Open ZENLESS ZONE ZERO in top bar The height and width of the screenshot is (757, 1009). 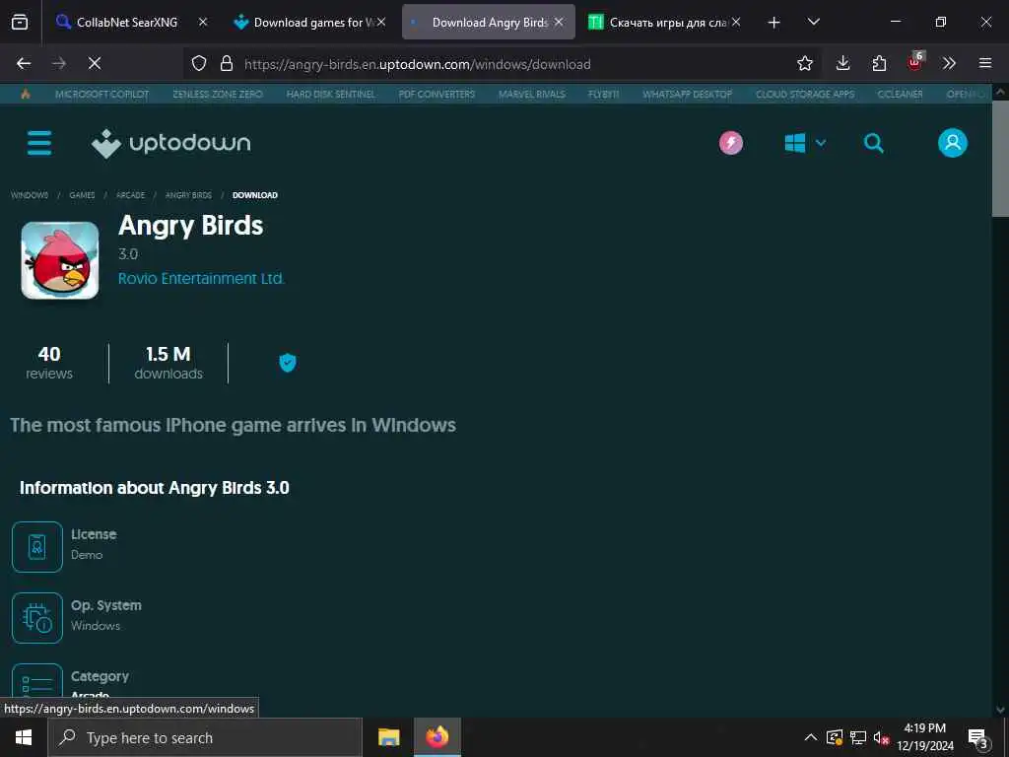click(x=218, y=94)
